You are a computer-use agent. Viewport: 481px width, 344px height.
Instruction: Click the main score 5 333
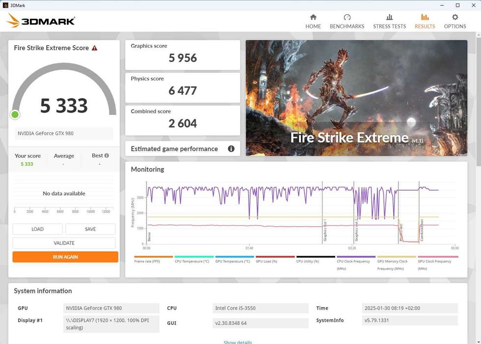point(64,106)
